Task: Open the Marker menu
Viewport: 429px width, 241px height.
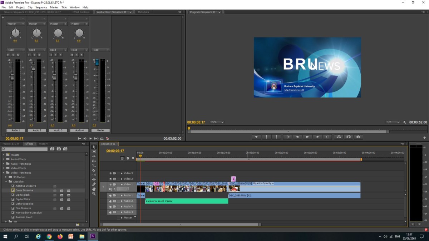Action: pyautogui.click(x=54, y=7)
